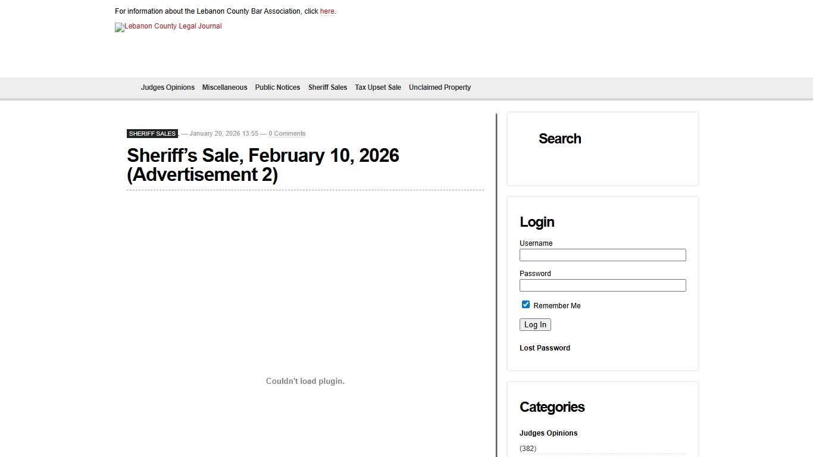
Task: Focus the Username input field
Action: 602,255
